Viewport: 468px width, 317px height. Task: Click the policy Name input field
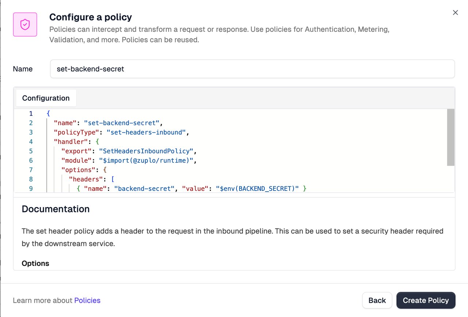(x=252, y=69)
